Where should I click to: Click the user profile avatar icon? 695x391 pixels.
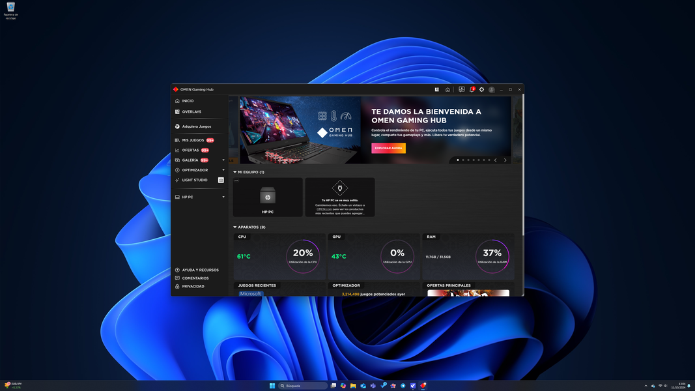(x=492, y=89)
